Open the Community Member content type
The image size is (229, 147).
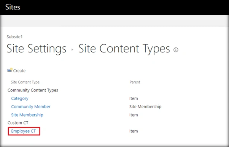point(31,107)
